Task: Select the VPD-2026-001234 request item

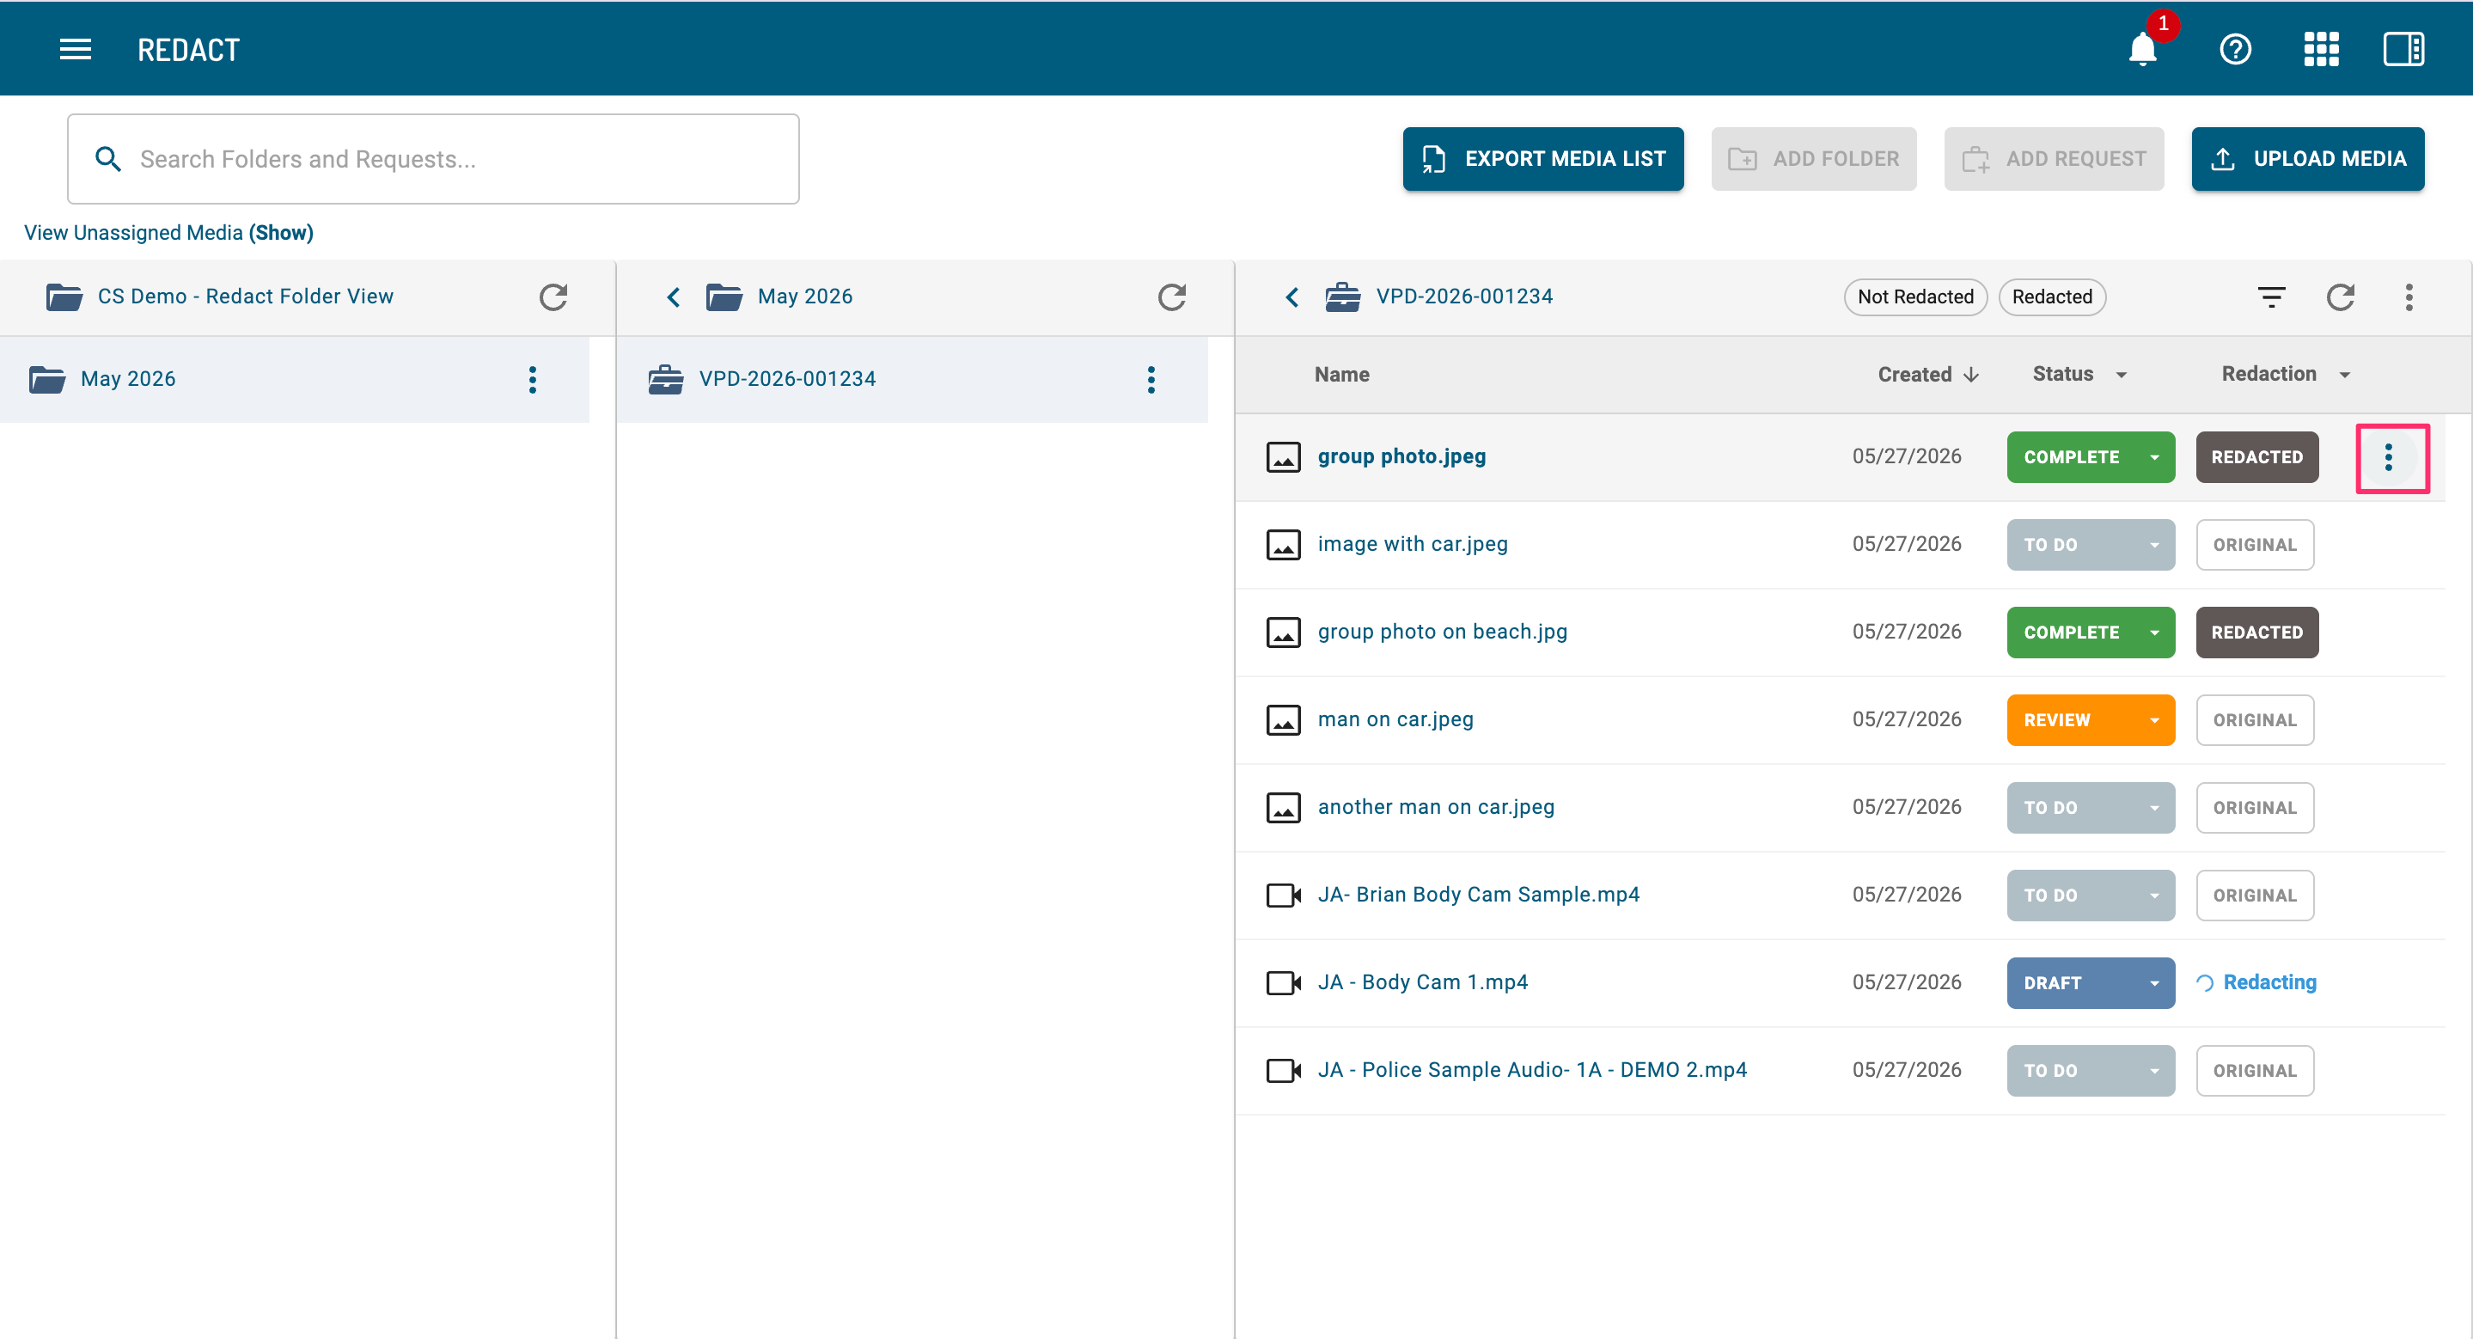Action: point(912,379)
